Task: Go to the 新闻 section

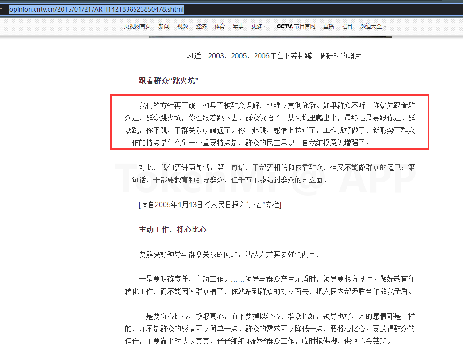Action: click(x=164, y=27)
